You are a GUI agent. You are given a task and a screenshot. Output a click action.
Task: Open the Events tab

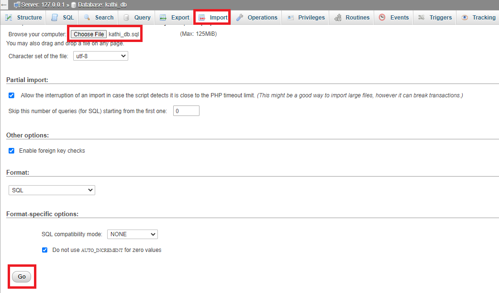pyautogui.click(x=394, y=18)
